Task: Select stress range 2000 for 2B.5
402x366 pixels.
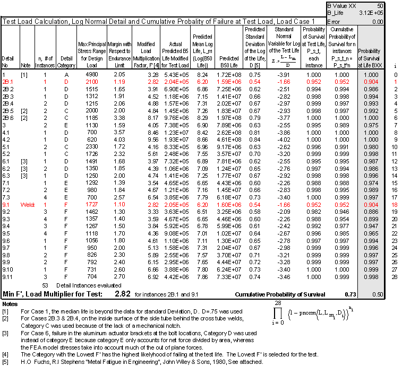Action: tap(92, 111)
